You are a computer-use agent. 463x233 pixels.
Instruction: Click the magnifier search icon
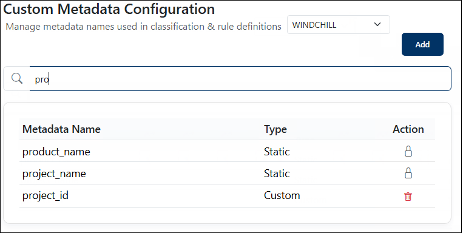(17, 78)
